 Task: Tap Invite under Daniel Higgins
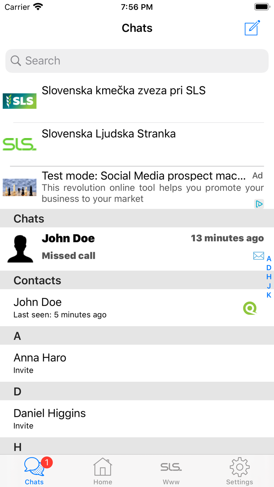pos(23,426)
